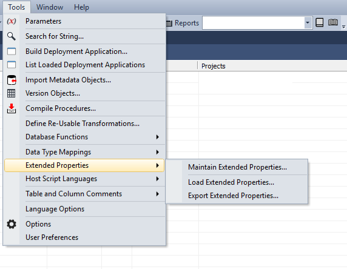Click into the Reports text field
This screenshot has height=269, width=347.
coord(254,22)
